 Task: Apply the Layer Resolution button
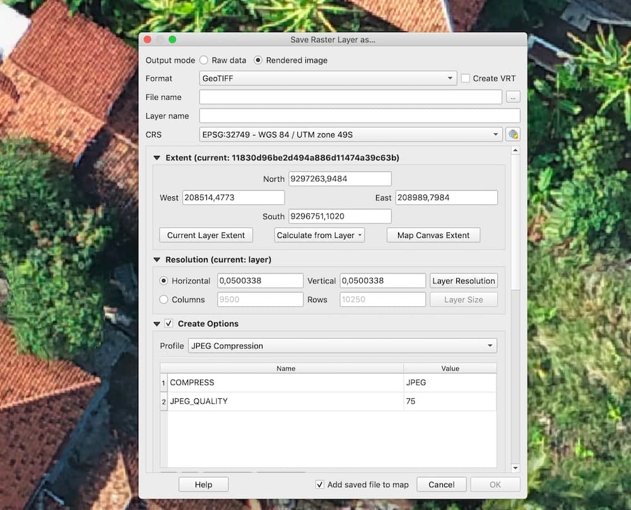coord(464,280)
